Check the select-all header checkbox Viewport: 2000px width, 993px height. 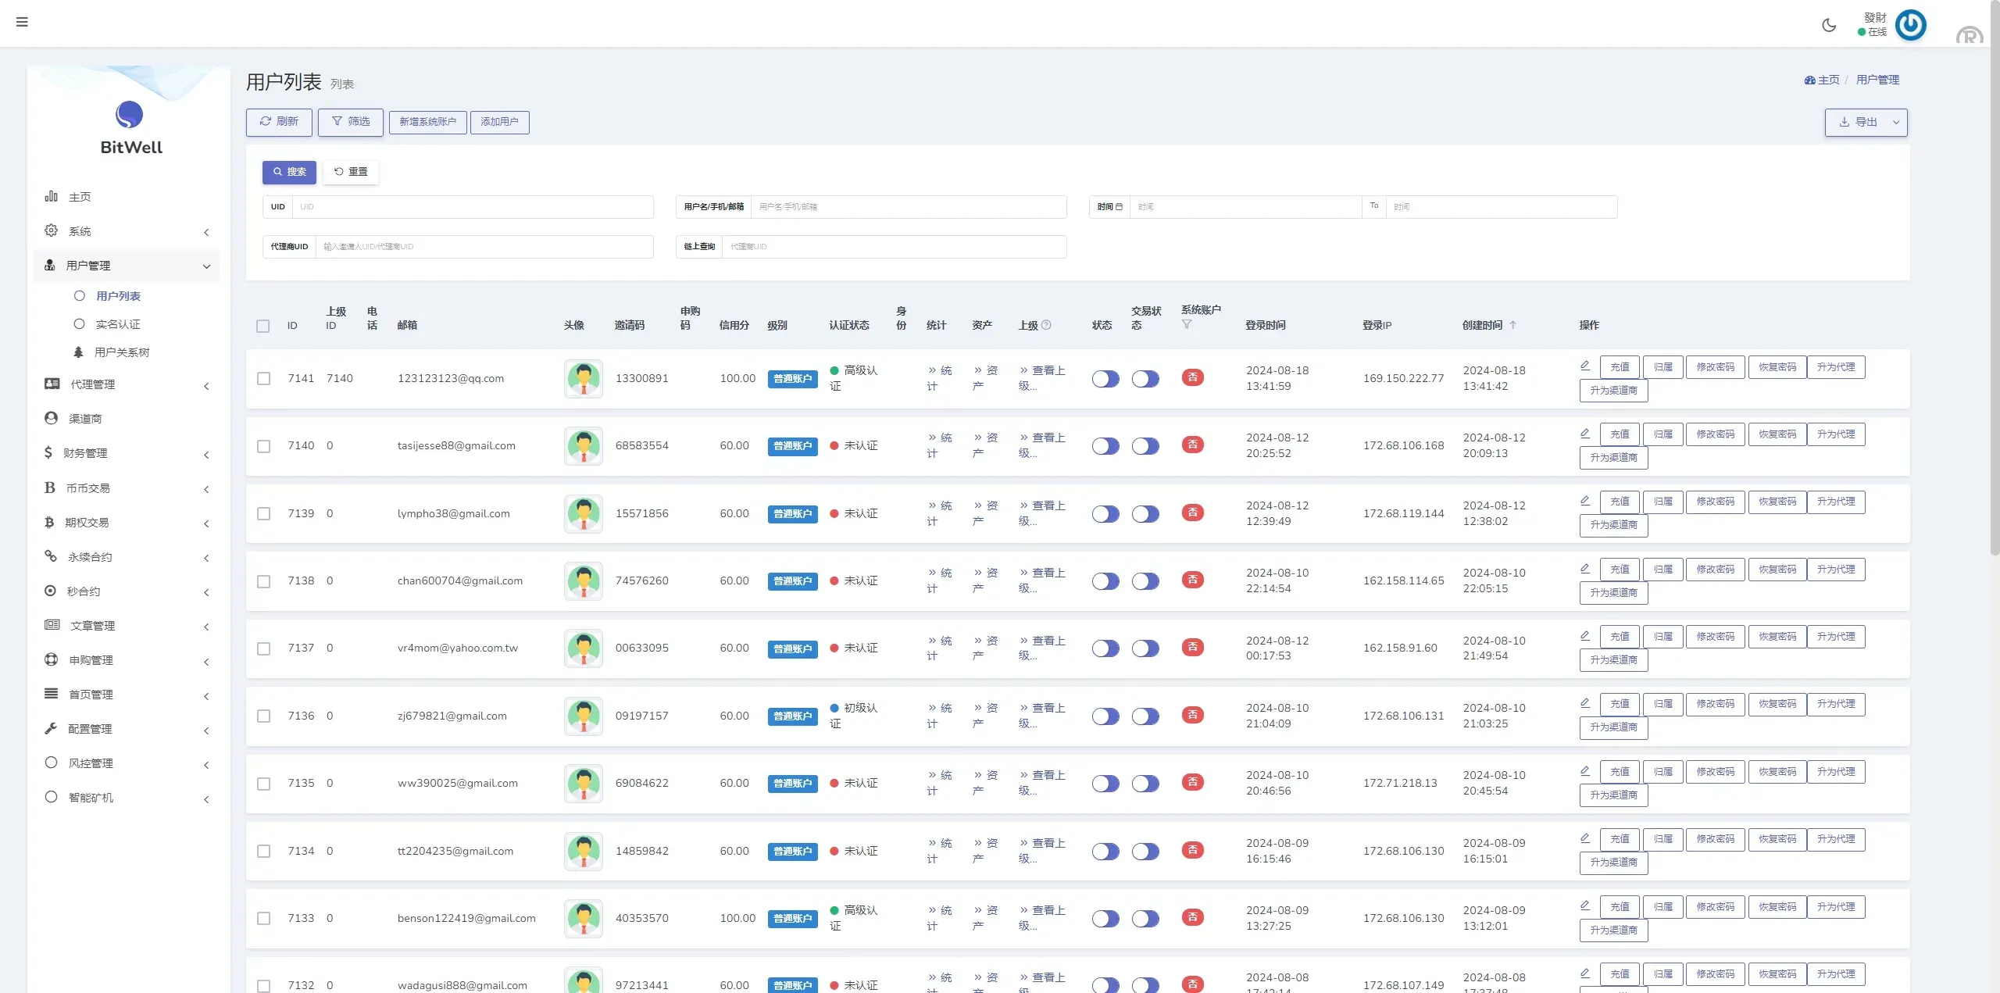pyautogui.click(x=263, y=326)
